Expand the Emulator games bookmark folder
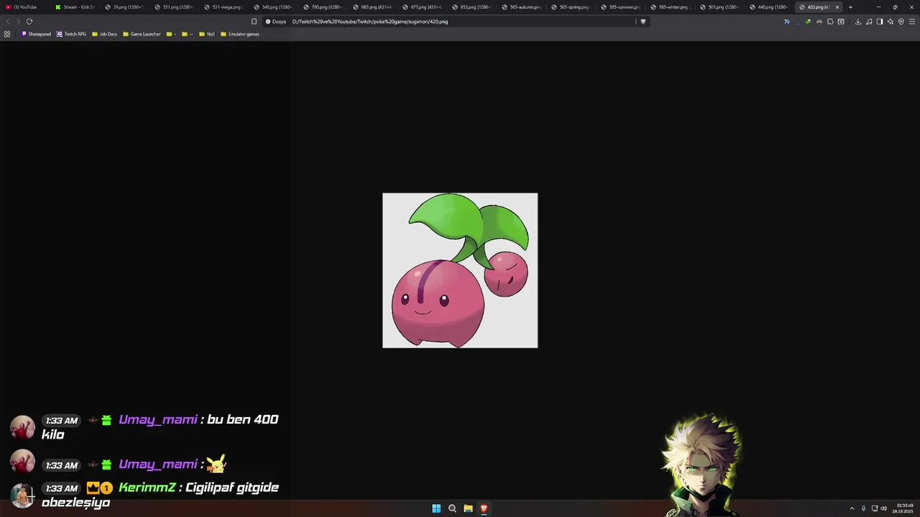The width and height of the screenshot is (920, 517). pos(240,34)
